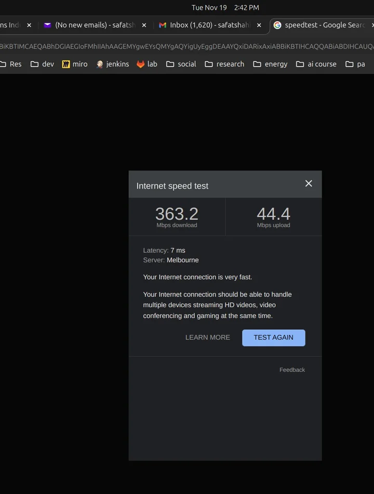Open the miro bookmark
The image size is (374, 494).
coord(75,64)
